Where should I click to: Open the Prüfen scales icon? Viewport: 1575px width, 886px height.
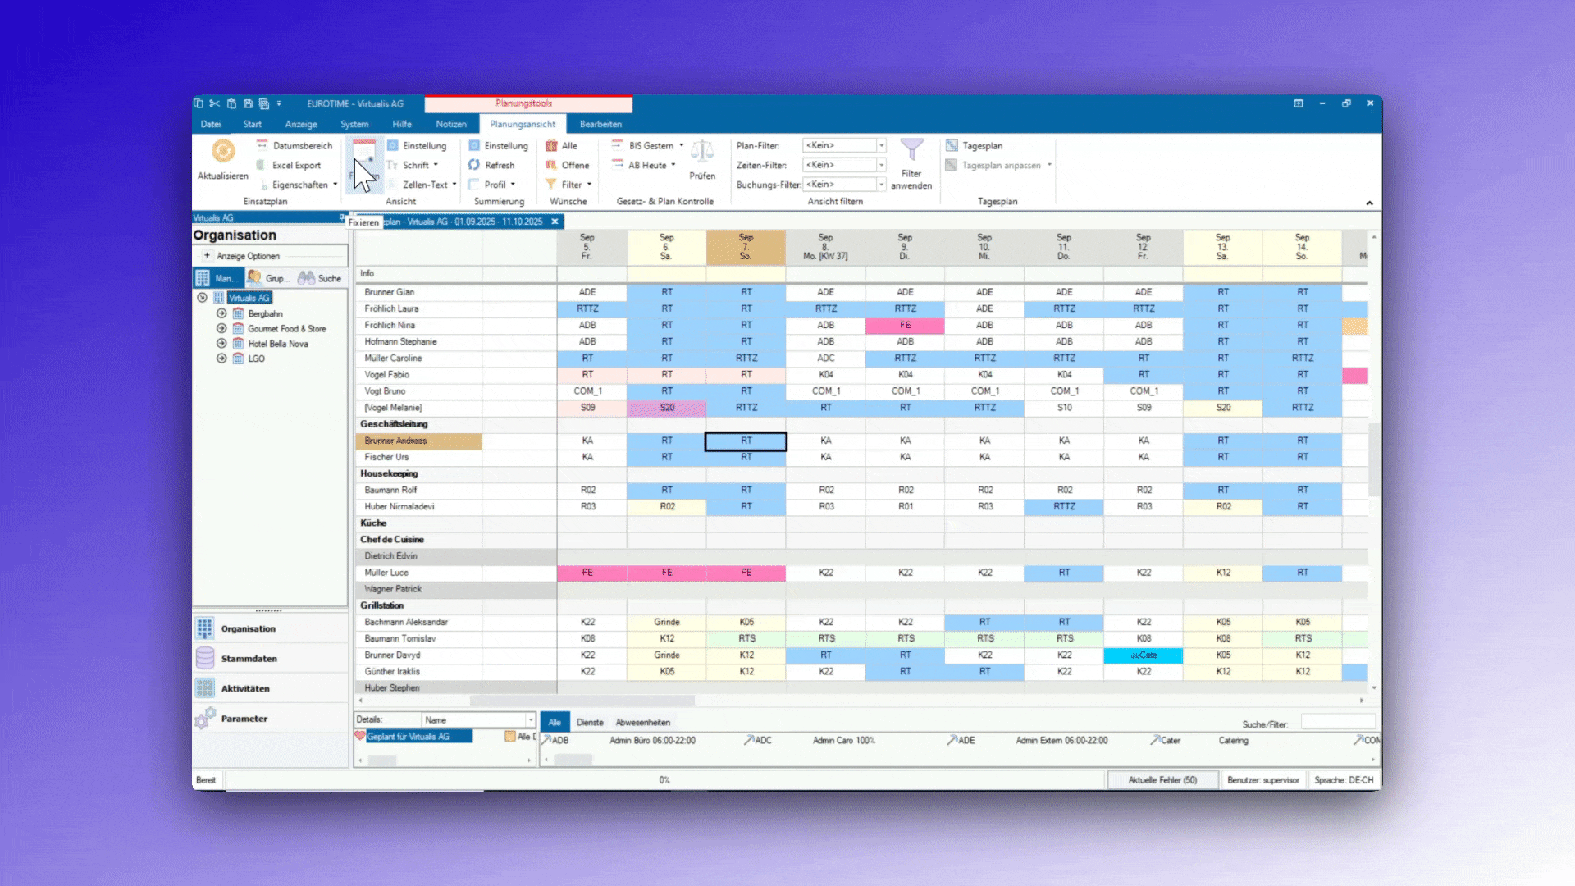[x=702, y=152]
